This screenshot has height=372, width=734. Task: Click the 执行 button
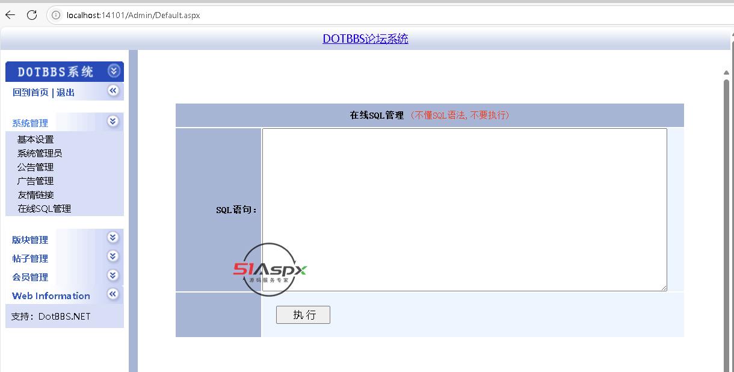[303, 315]
